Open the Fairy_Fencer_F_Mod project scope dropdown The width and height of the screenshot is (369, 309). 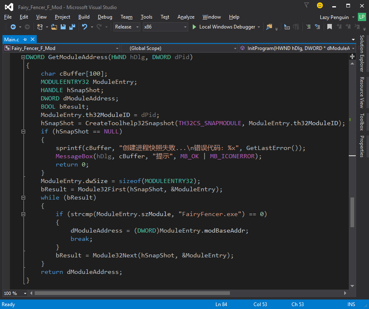tap(61, 48)
